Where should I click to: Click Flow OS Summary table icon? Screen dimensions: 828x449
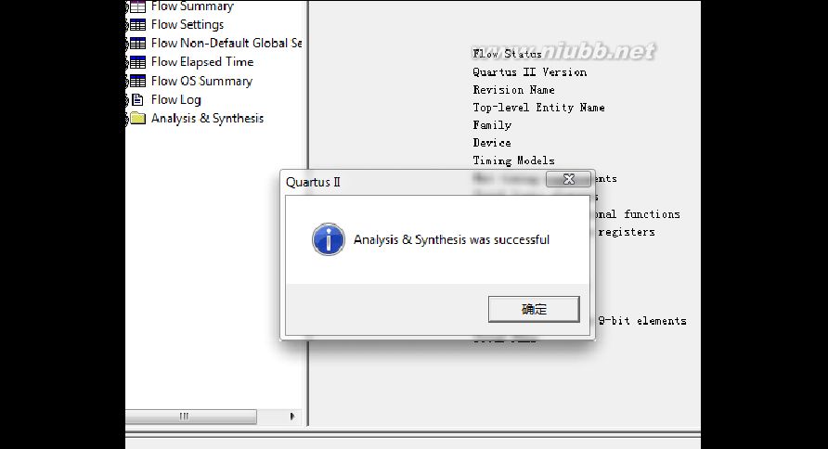[137, 82]
